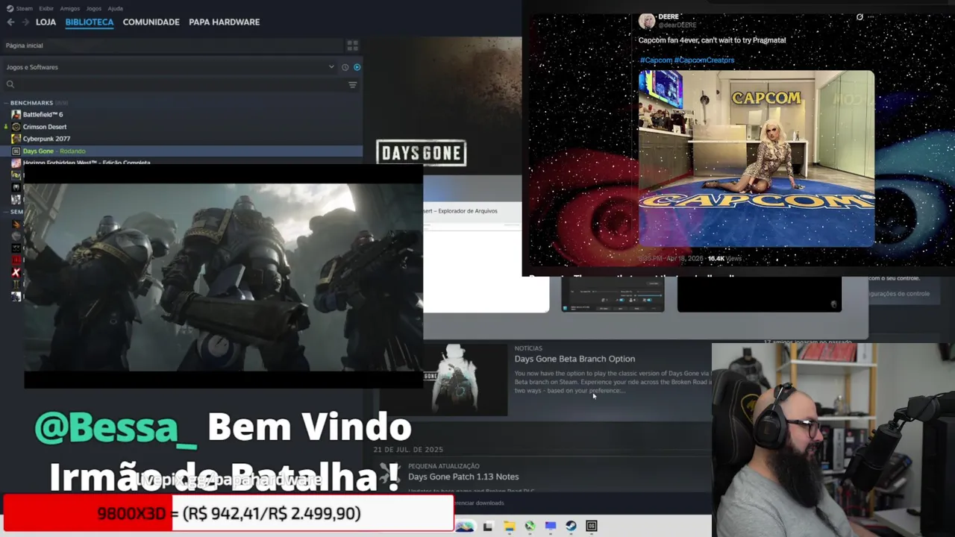
Task: Click Gerenciar downloads at the bottom
Action: click(x=479, y=503)
